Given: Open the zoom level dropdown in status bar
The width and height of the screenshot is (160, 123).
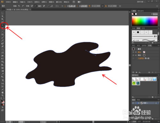Looking at the screenshot, I should tap(12, 122).
